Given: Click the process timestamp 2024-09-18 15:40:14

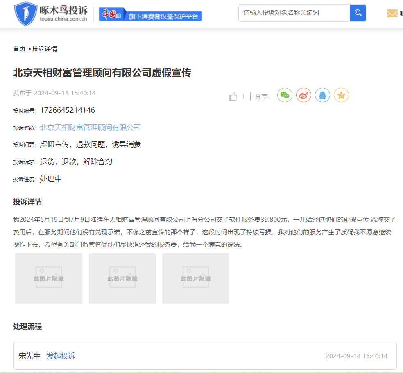Looking at the screenshot, I should pos(356,356).
